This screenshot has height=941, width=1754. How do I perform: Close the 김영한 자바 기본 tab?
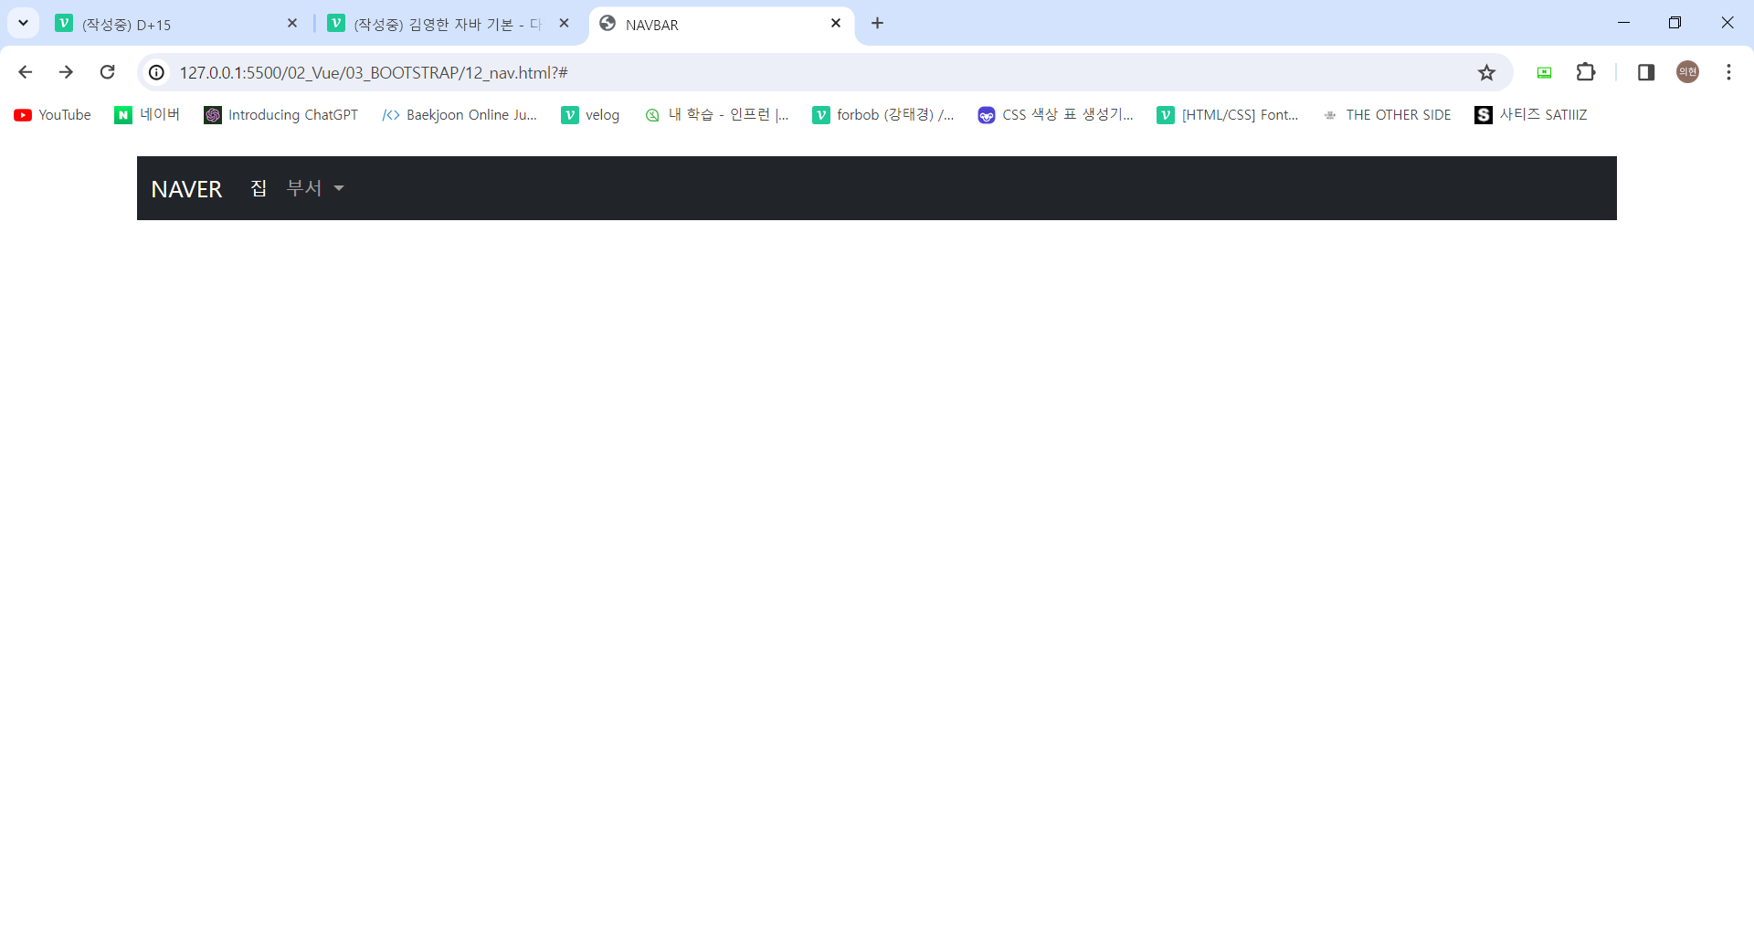(x=564, y=23)
